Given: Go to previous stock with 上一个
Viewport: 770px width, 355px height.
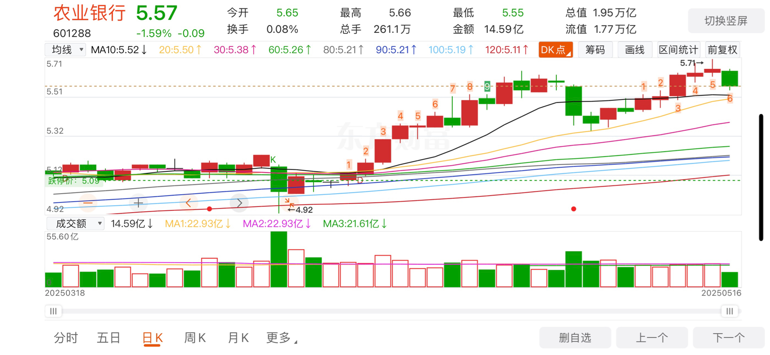Looking at the screenshot, I should [x=652, y=338].
